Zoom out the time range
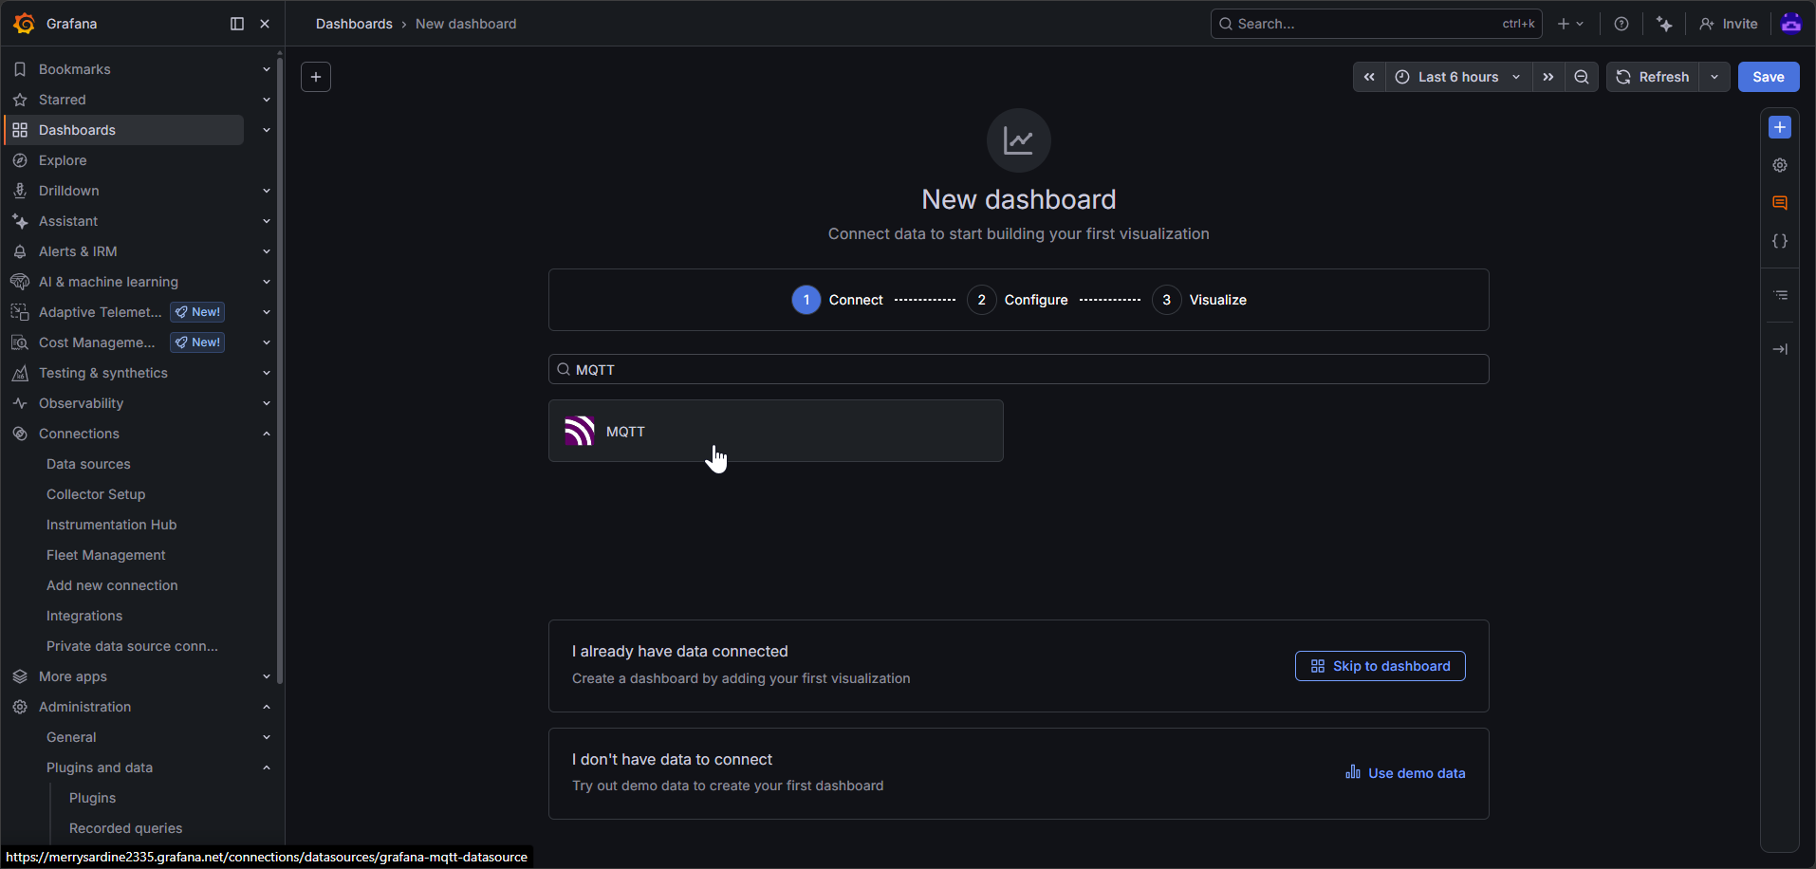The height and width of the screenshot is (869, 1816). click(1582, 77)
